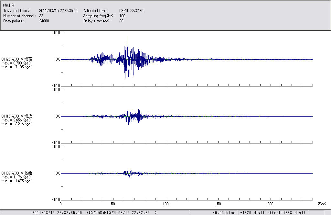
Task: Click the 50 second tick on time axis
Action: [113, 204]
